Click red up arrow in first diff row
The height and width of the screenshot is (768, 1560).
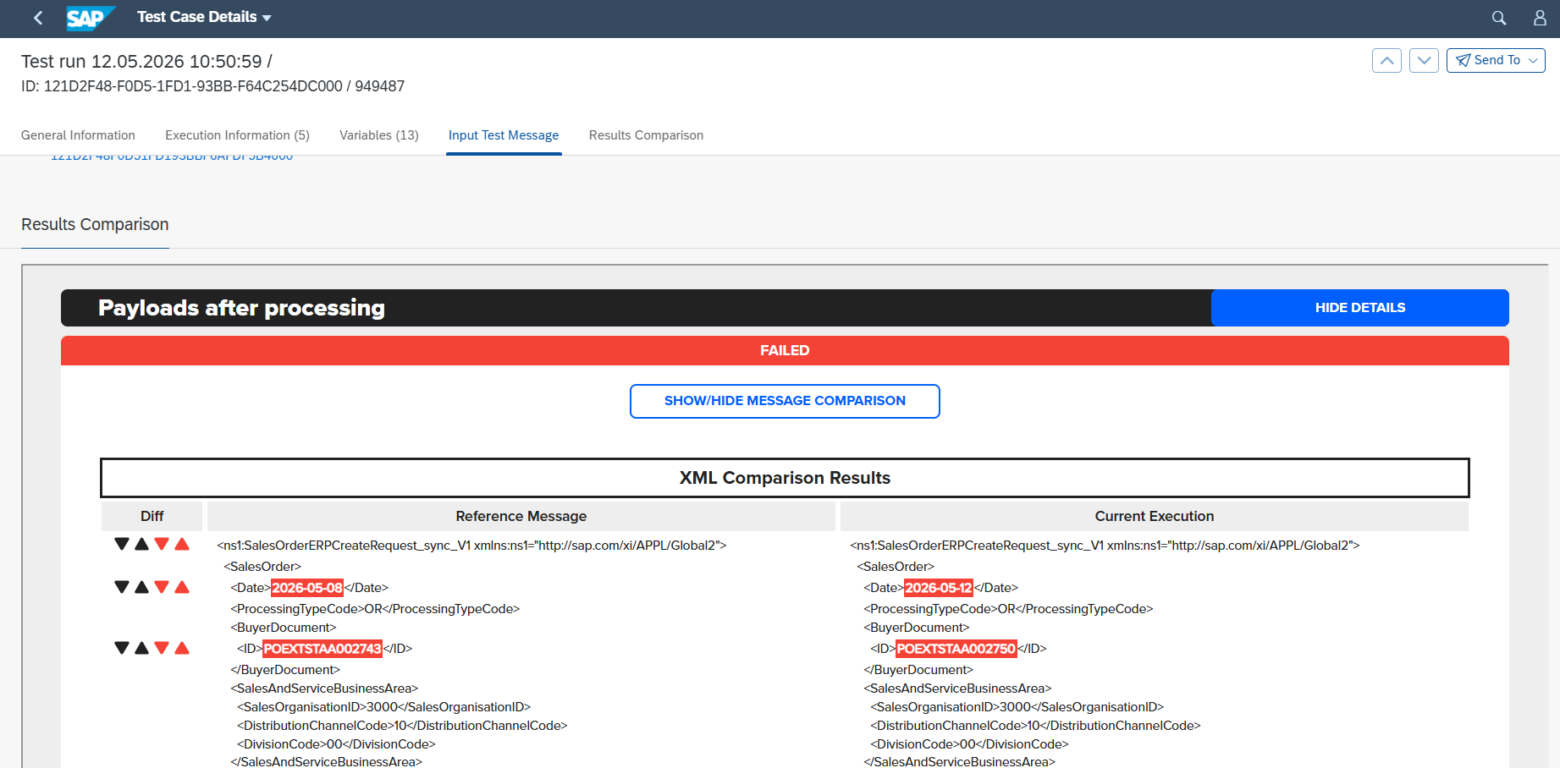tap(182, 544)
